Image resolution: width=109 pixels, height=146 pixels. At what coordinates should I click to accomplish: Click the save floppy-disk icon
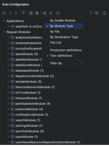[37, 13]
